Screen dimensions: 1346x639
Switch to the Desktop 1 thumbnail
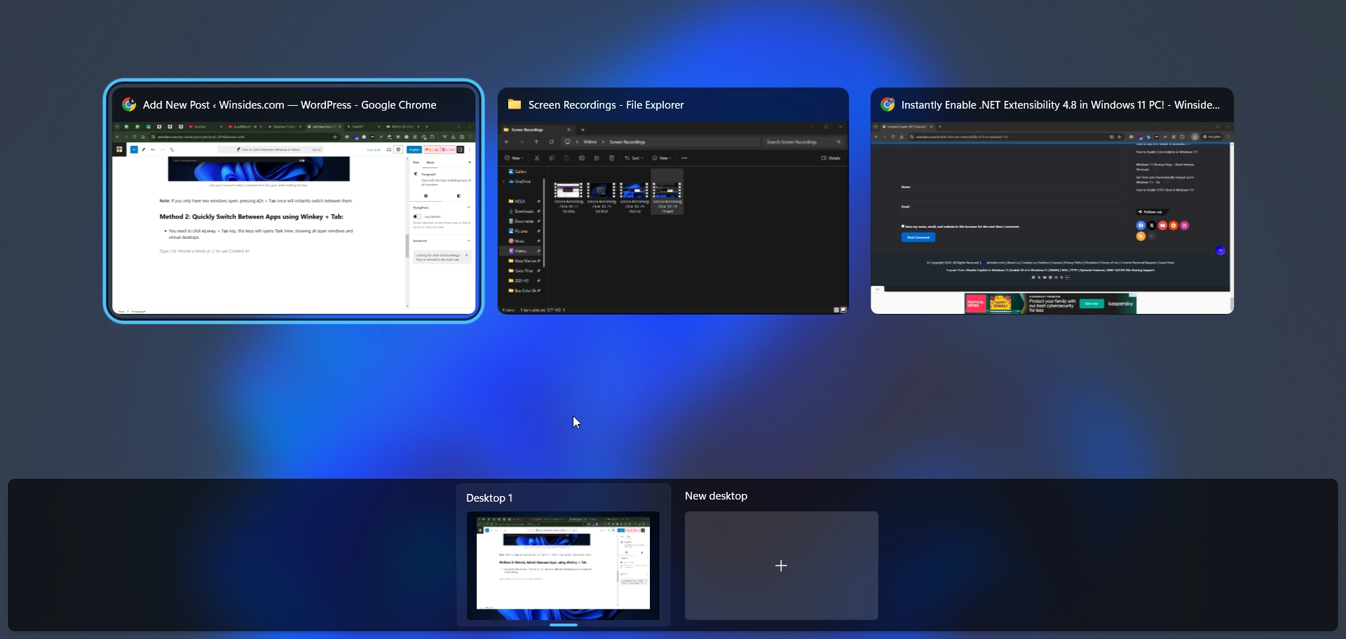563,565
